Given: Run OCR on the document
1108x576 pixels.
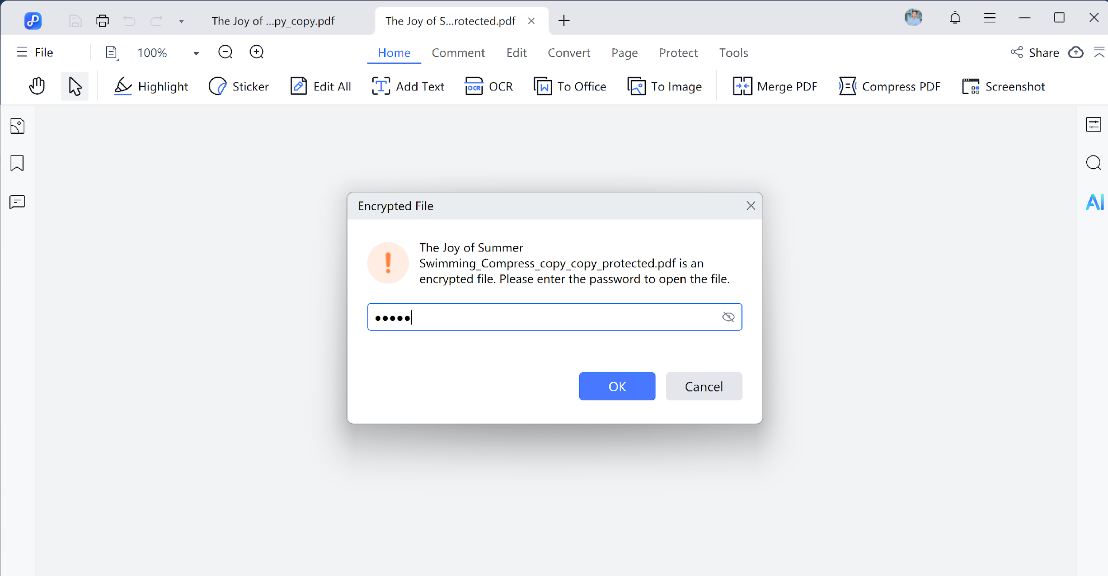Looking at the screenshot, I should click(x=488, y=86).
